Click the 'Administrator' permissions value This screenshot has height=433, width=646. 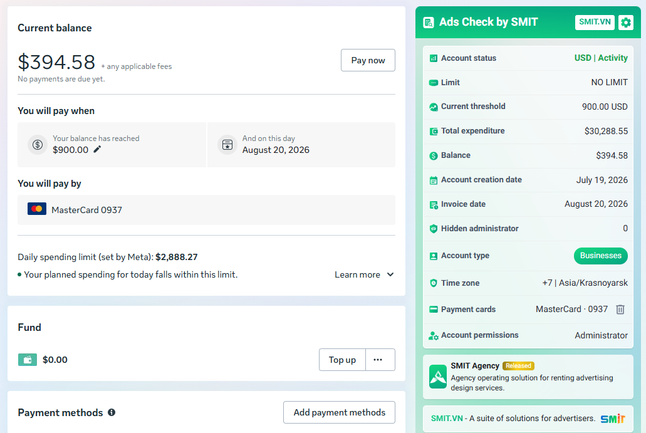click(601, 335)
